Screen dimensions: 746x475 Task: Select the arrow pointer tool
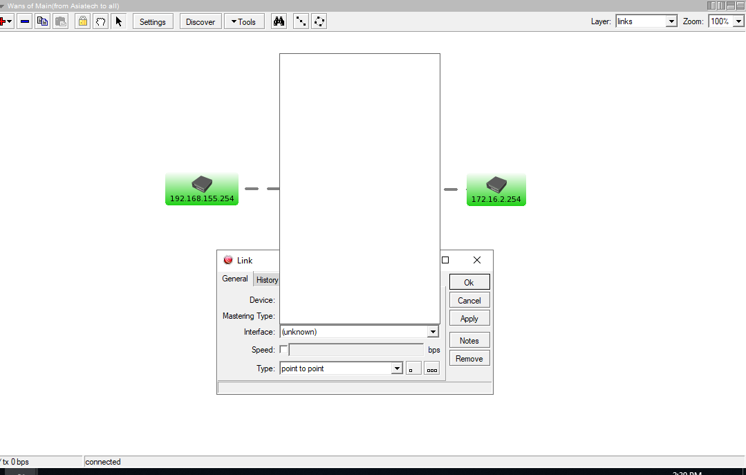[118, 21]
